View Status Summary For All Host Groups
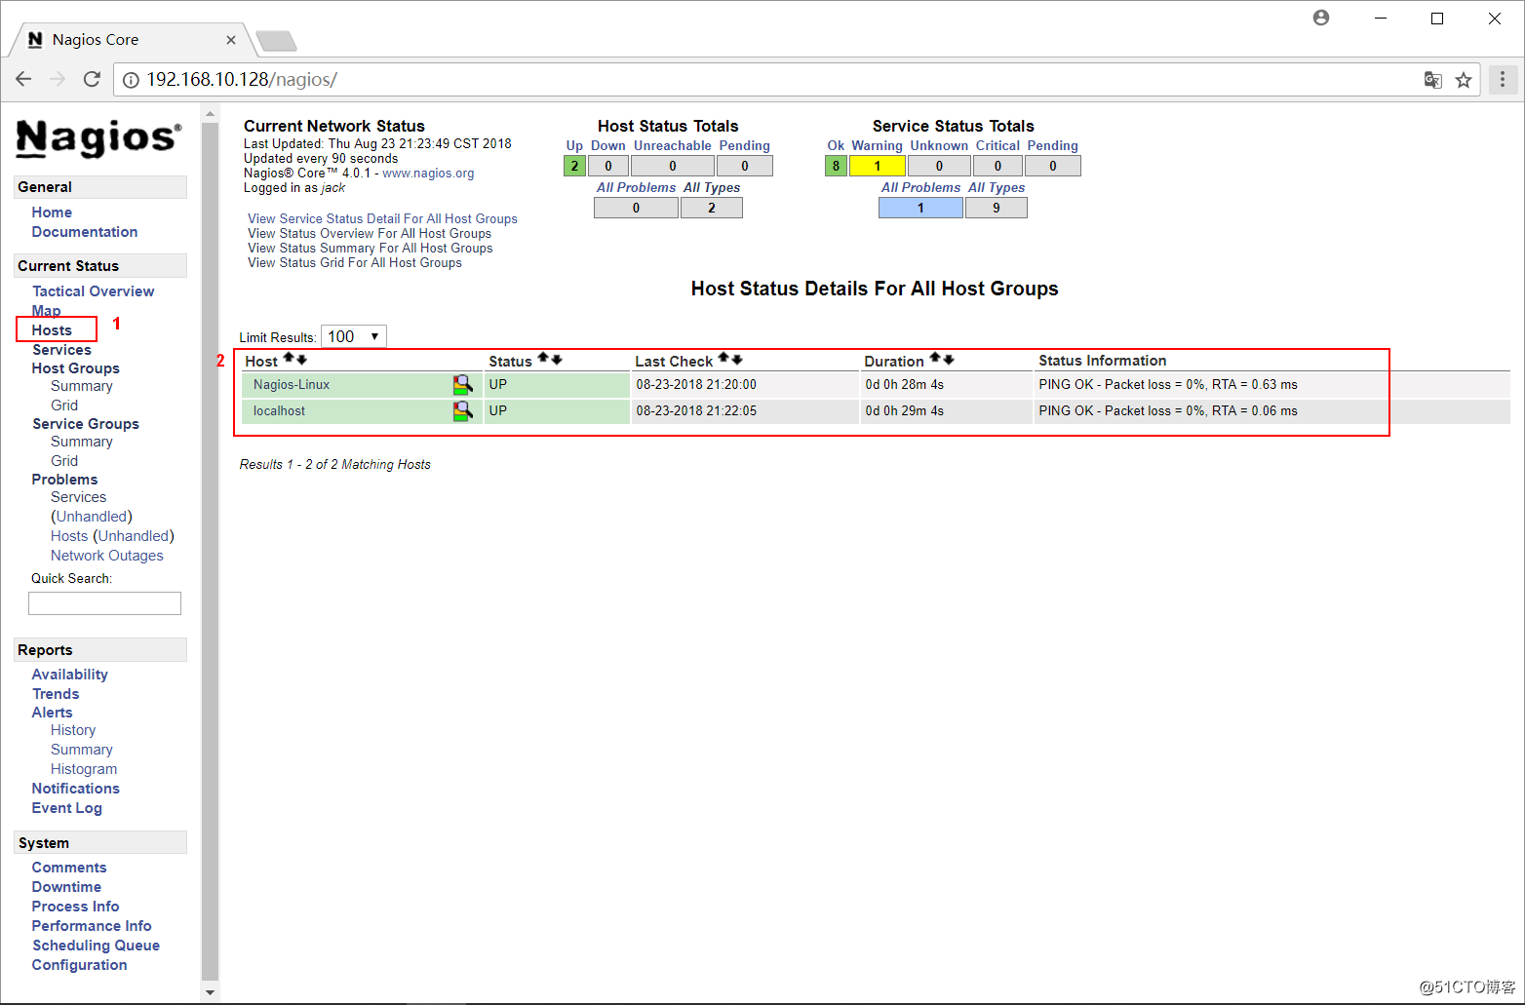1525x1005 pixels. coord(371,249)
